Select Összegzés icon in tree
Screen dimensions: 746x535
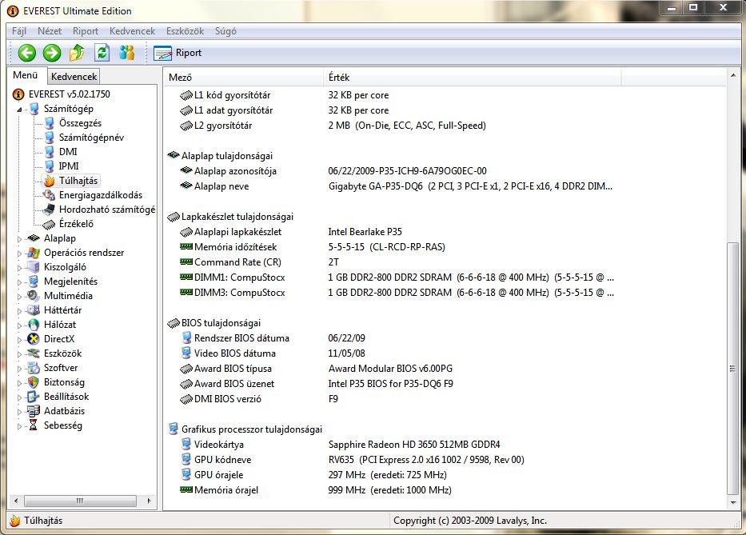point(49,123)
